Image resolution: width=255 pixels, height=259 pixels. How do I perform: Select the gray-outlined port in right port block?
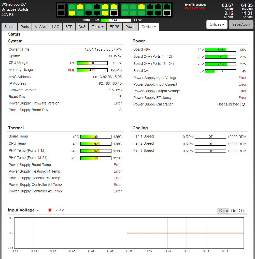pyautogui.click(x=167, y=13)
